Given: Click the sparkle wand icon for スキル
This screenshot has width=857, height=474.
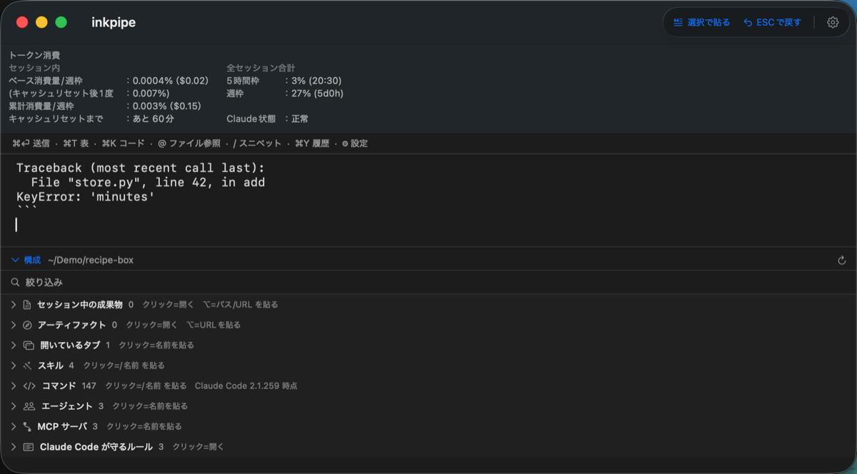Looking at the screenshot, I should point(27,365).
